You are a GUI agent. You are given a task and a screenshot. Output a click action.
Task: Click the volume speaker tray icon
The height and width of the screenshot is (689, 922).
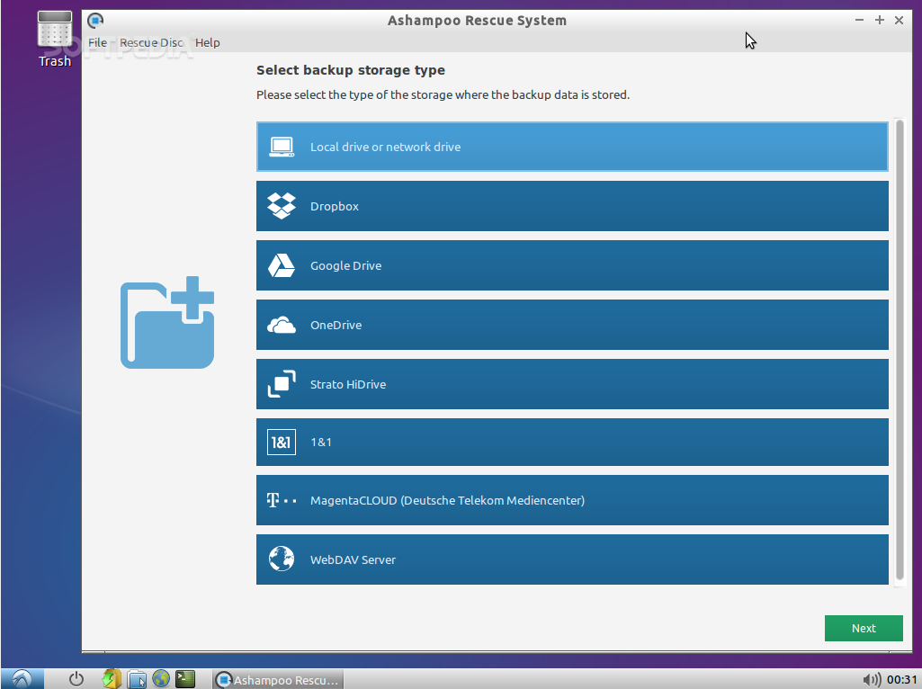pos(872,680)
